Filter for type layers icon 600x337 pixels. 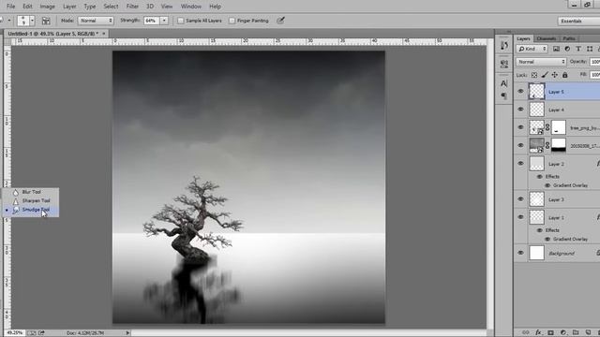578,49
